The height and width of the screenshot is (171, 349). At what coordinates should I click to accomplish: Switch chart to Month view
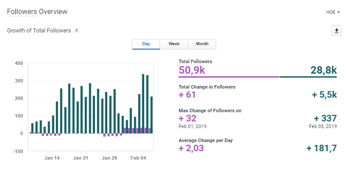(x=202, y=44)
